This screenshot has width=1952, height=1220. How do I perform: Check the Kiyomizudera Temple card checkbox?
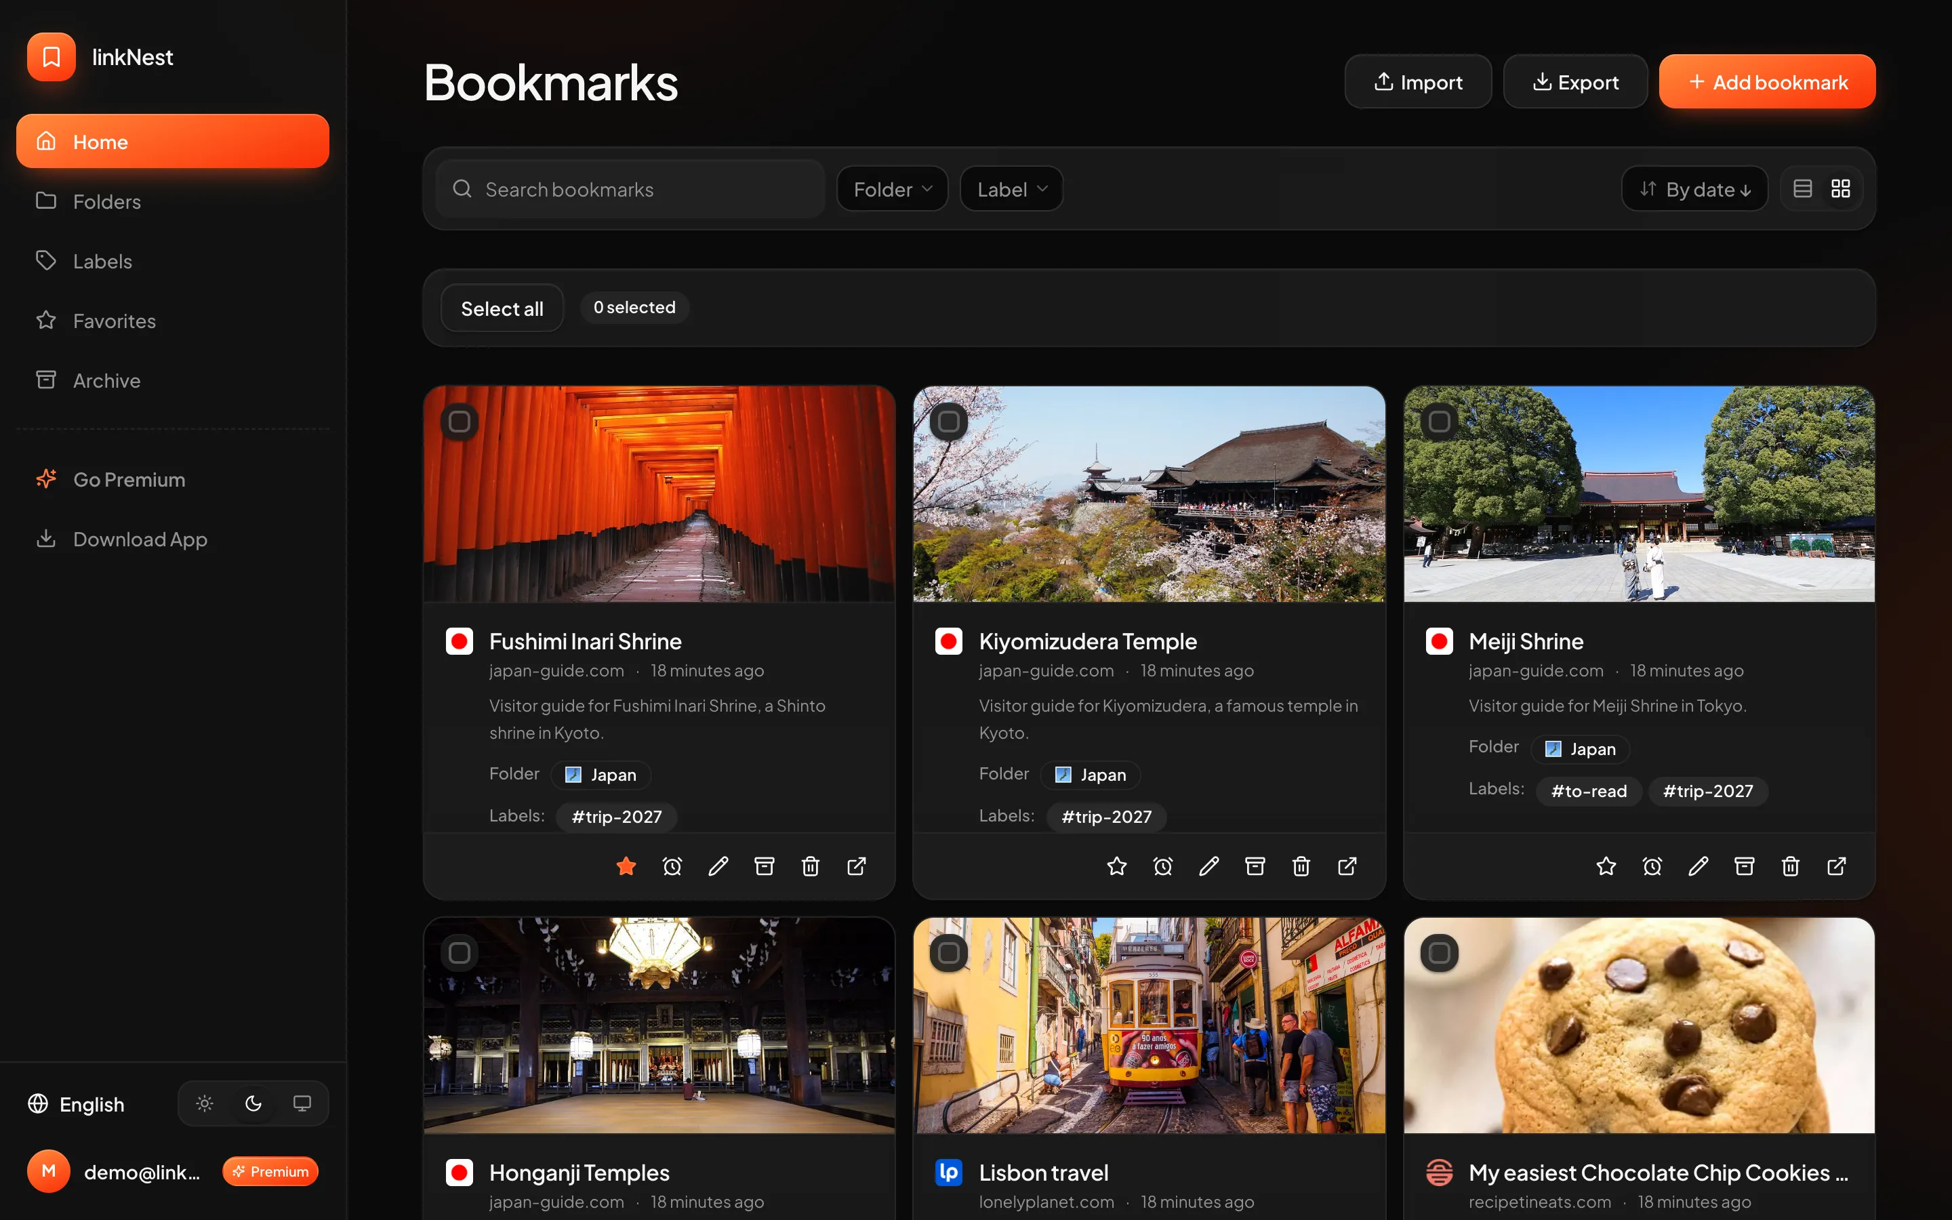[949, 421]
